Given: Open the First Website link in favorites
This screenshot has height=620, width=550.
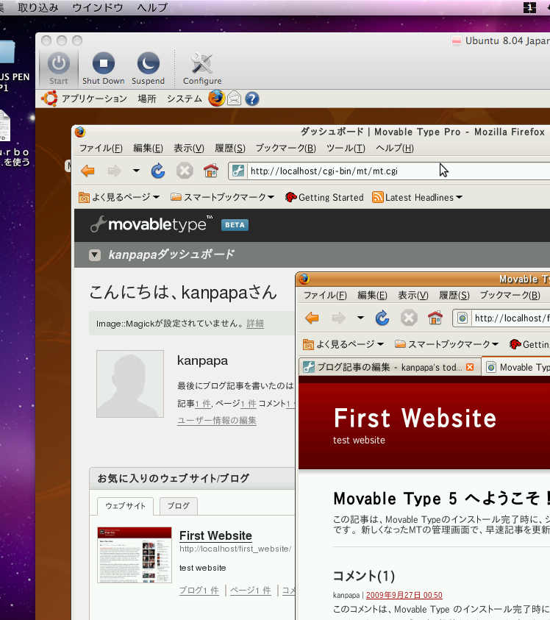Looking at the screenshot, I should [215, 535].
